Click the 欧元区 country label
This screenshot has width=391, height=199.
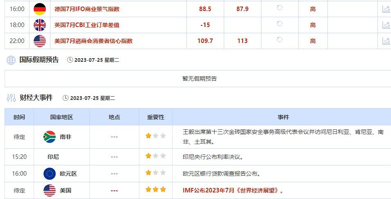click(x=68, y=174)
